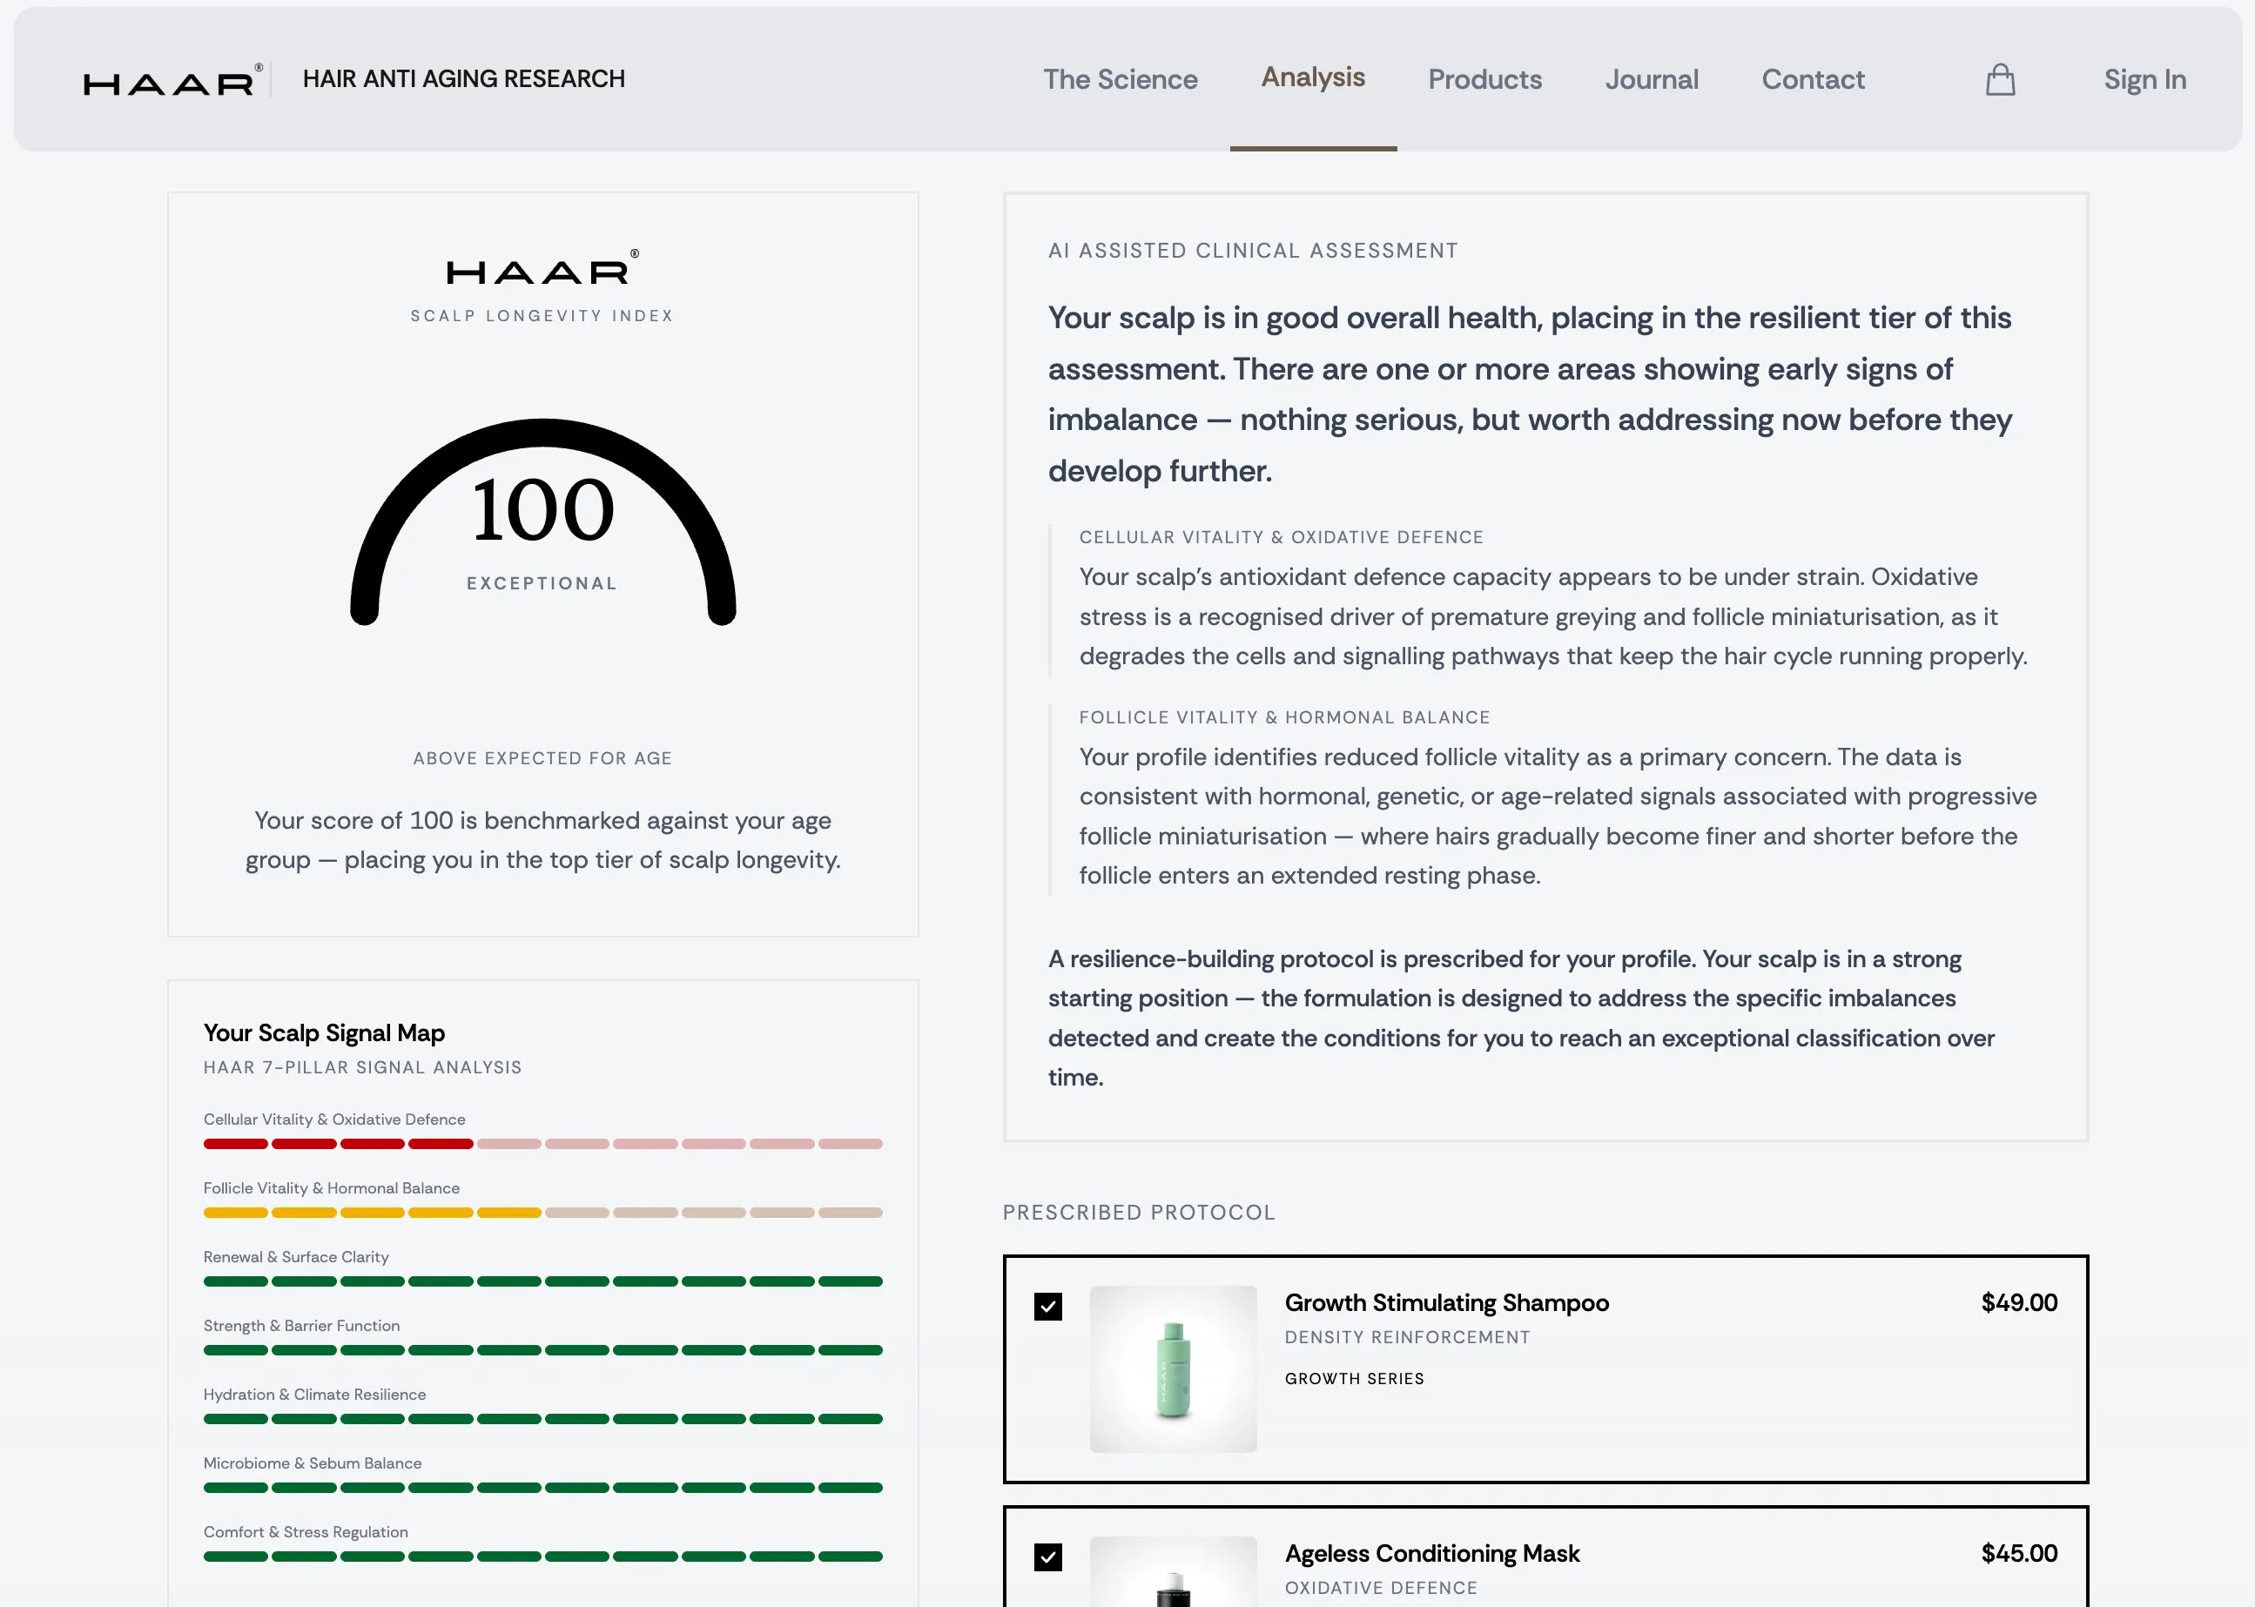Image resolution: width=2255 pixels, height=1607 pixels.
Task: Click the Strength & Barrier Function bar
Action: [x=542, y=1349]
